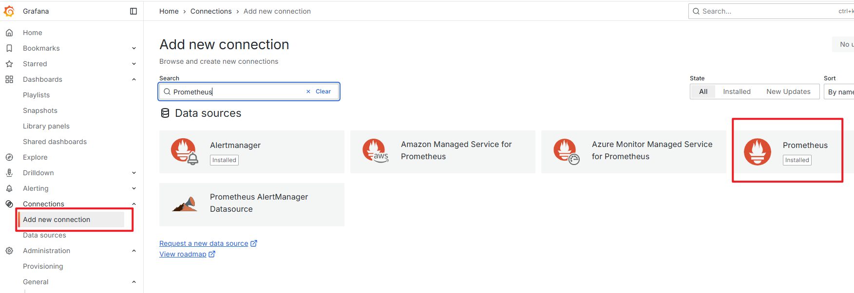The width and height of the screenshot is (854, 293).
Task: Open Amazon Managed Service for Prometheus card
Action: (x=443, y=152)
